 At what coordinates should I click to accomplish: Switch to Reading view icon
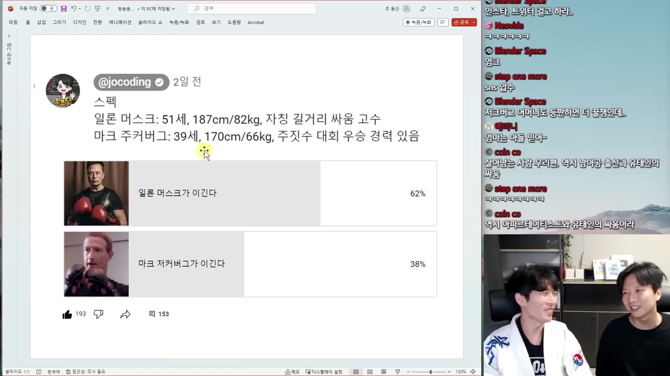tap(383, 372)
